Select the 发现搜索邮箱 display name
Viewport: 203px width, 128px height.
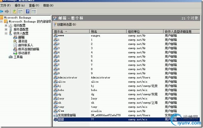click(67, 115)
